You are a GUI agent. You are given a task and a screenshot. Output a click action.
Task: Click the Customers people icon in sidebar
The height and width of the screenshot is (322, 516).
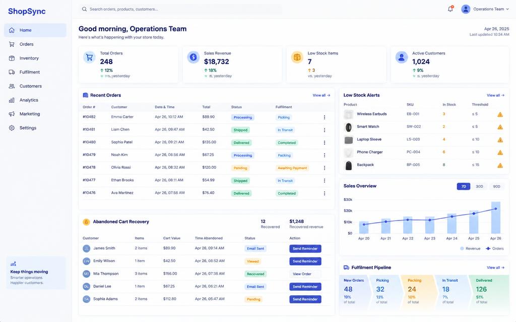point(12,86)
